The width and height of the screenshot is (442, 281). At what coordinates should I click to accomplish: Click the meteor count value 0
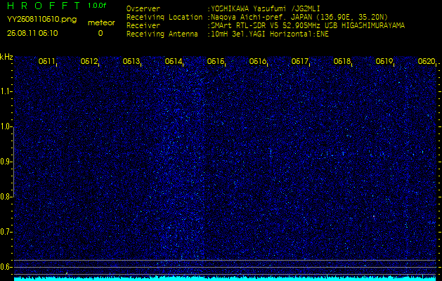pyautogui.click(x=100, y=34)
